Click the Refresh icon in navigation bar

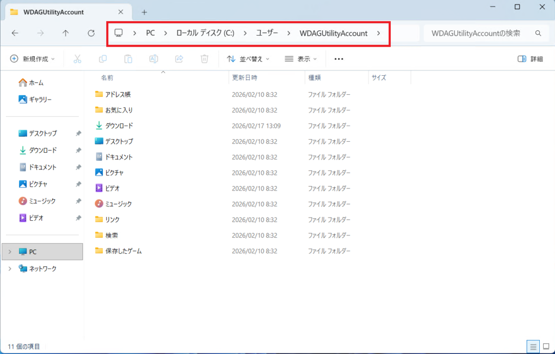click(x=91, y=33)
